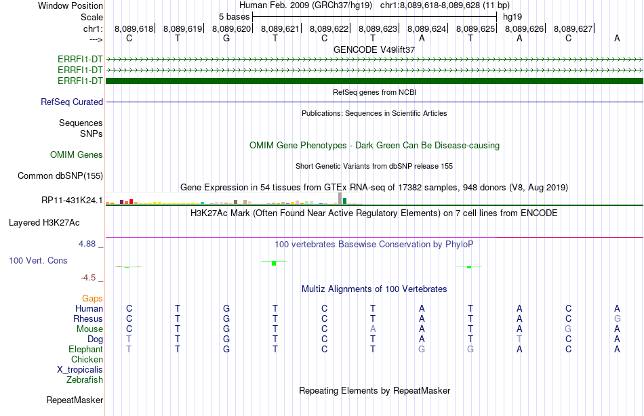The height and width of the screenshot is (416, 644).
Task: Click the SNPs track label
Action: [92, 134]
